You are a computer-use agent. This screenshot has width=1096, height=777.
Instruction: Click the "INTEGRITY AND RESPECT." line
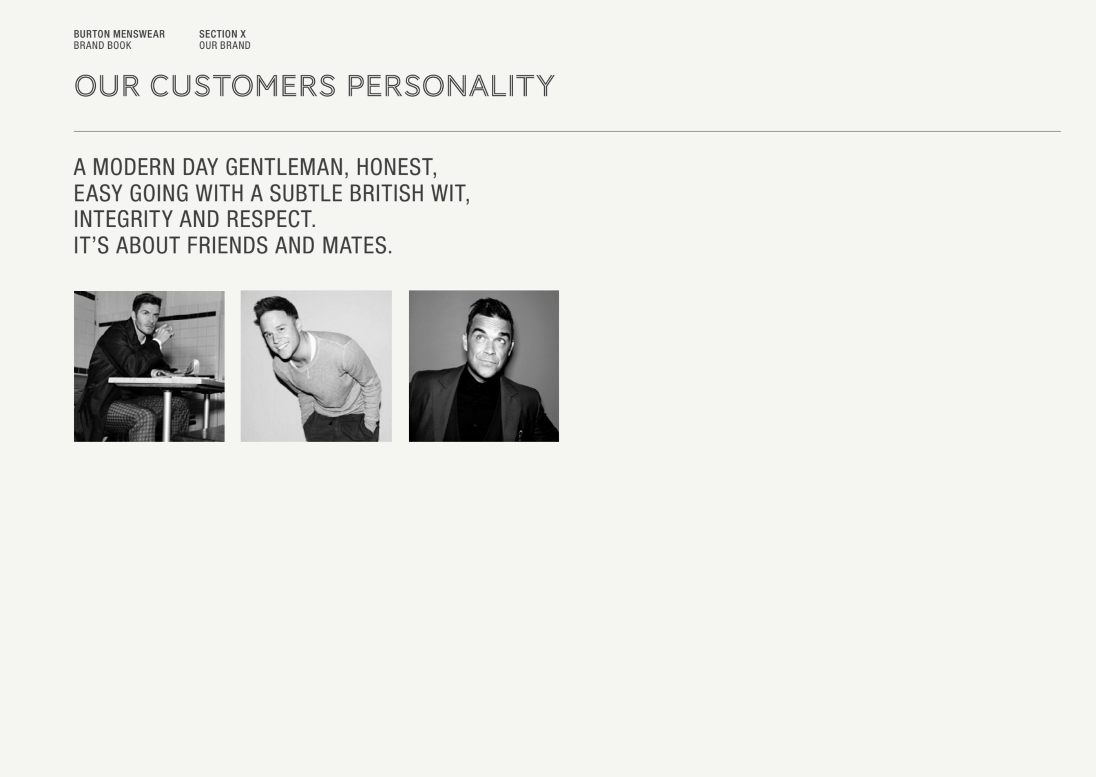pos(195,219)
